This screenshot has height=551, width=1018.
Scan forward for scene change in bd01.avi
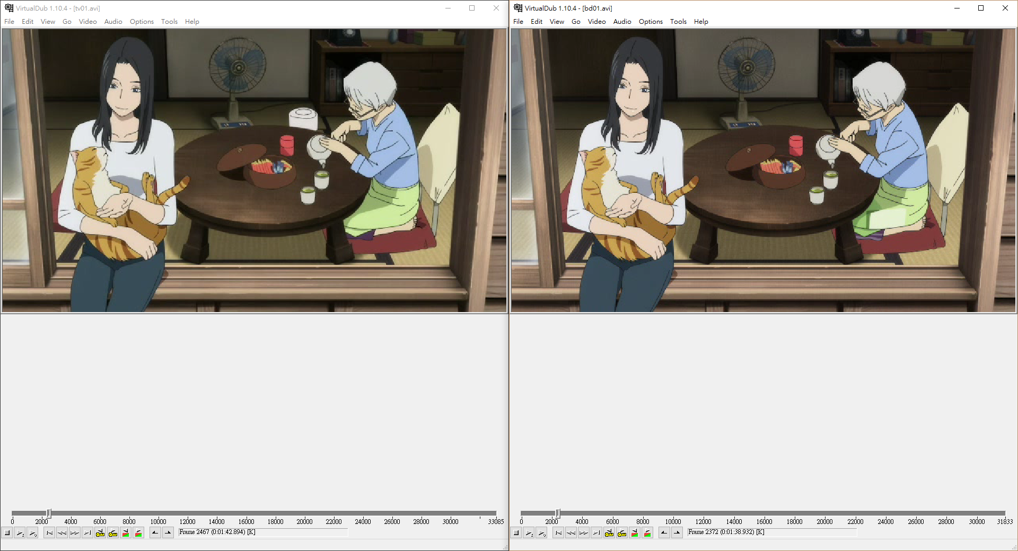pos(647,533)
